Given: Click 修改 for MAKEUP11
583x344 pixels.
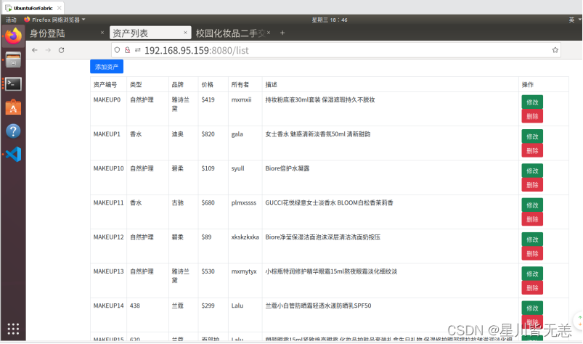Looking at the screenshot, I should (532, 205).
